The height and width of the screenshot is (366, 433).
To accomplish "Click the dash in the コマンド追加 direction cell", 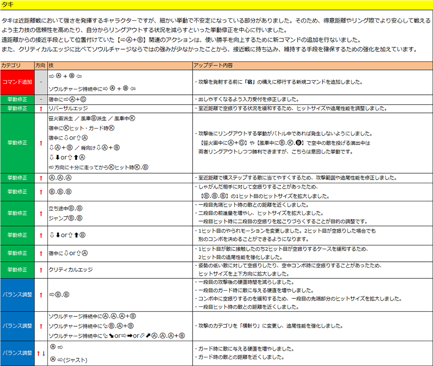I will point(41,82).
